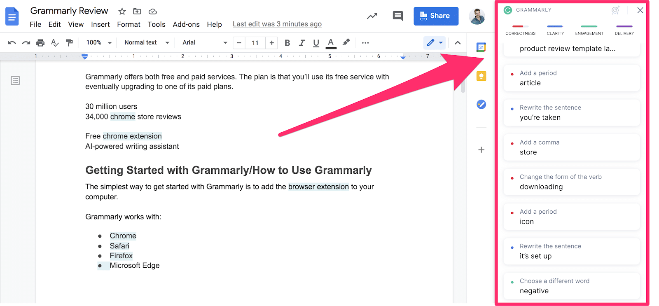Open the View menu
The width and height of the screenshot is (659, 306).
[76, 24]
